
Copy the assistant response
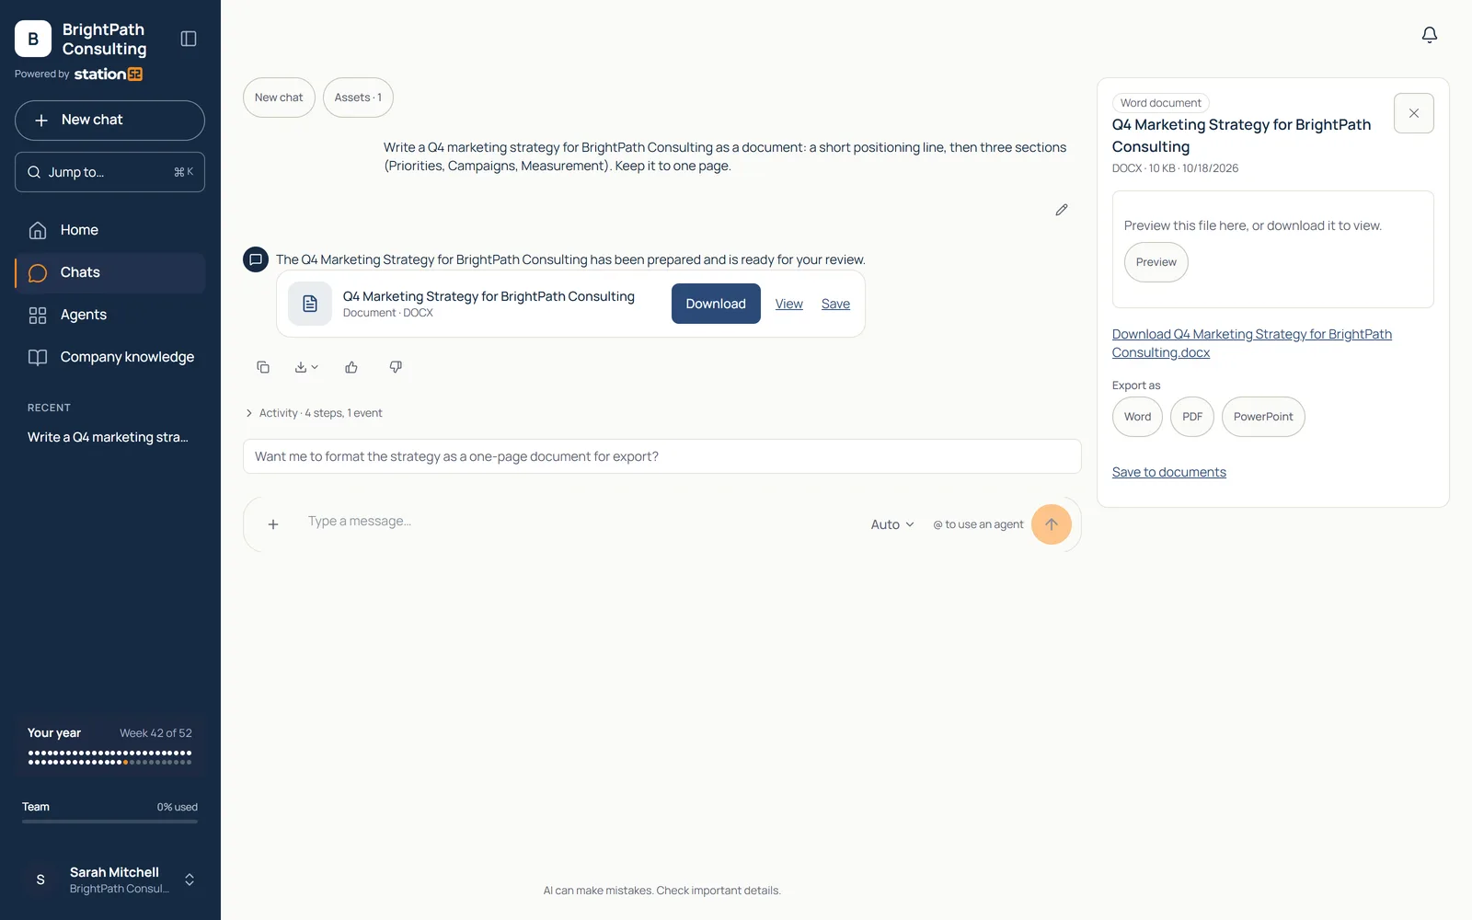[x=263, y=367]
